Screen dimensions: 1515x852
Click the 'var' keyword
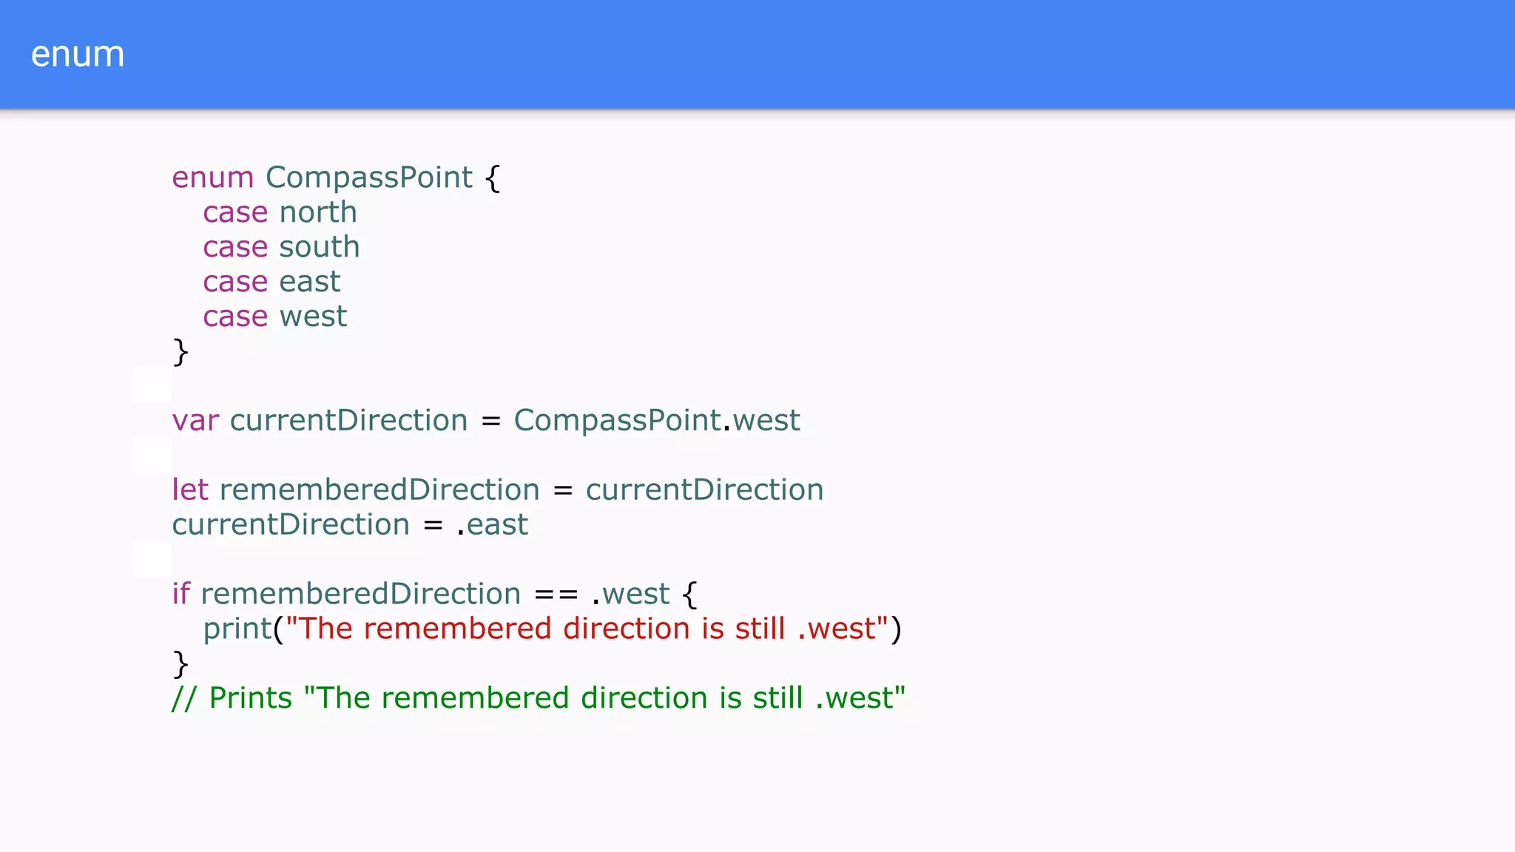coord(195,421)
